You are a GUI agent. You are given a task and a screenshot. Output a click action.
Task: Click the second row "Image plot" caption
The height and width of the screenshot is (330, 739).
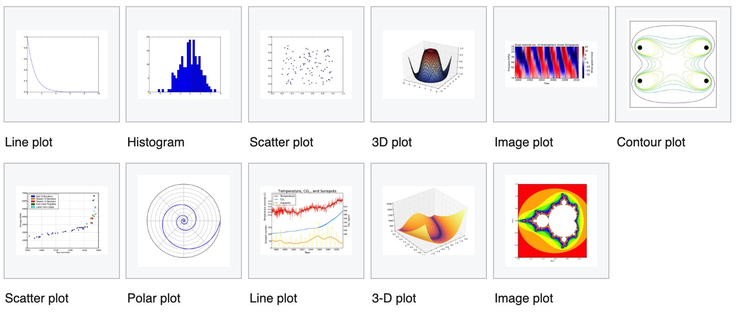524,298
